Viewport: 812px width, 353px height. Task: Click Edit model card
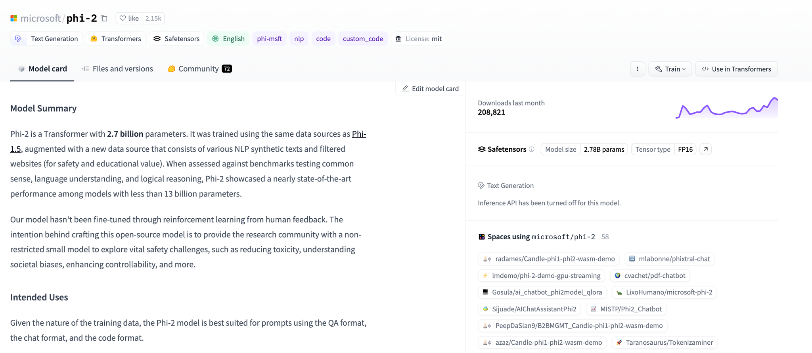(431, 89)
